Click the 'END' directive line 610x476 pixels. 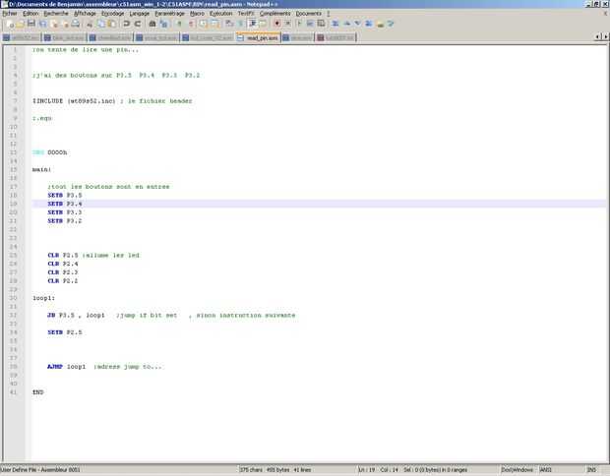pos(37,392)
